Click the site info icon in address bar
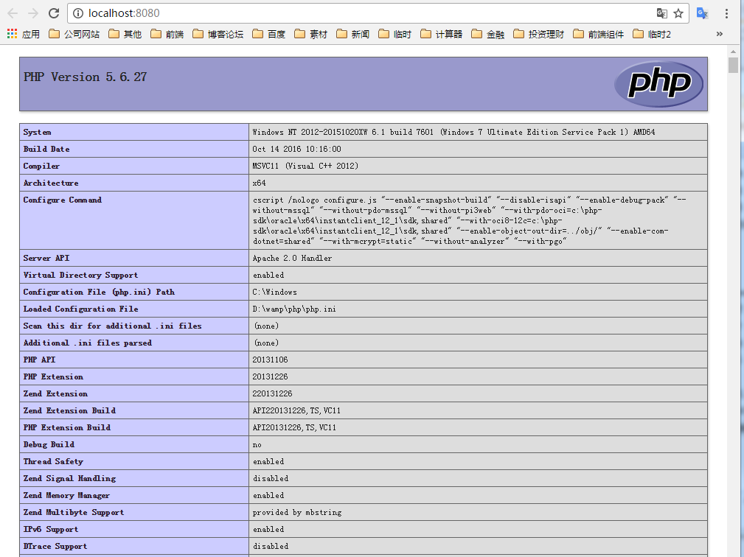Screen dimensions: 744x557 [x=78, y=13]
